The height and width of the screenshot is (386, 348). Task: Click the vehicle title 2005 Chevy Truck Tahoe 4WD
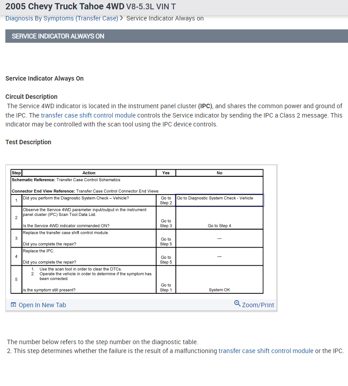[x=65, y=6]
